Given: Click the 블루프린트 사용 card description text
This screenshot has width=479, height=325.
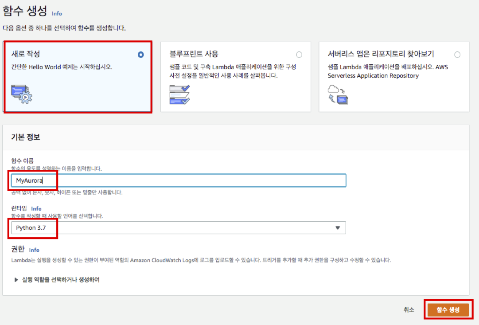Looking at the screenshot, I should tap(233, 71).
